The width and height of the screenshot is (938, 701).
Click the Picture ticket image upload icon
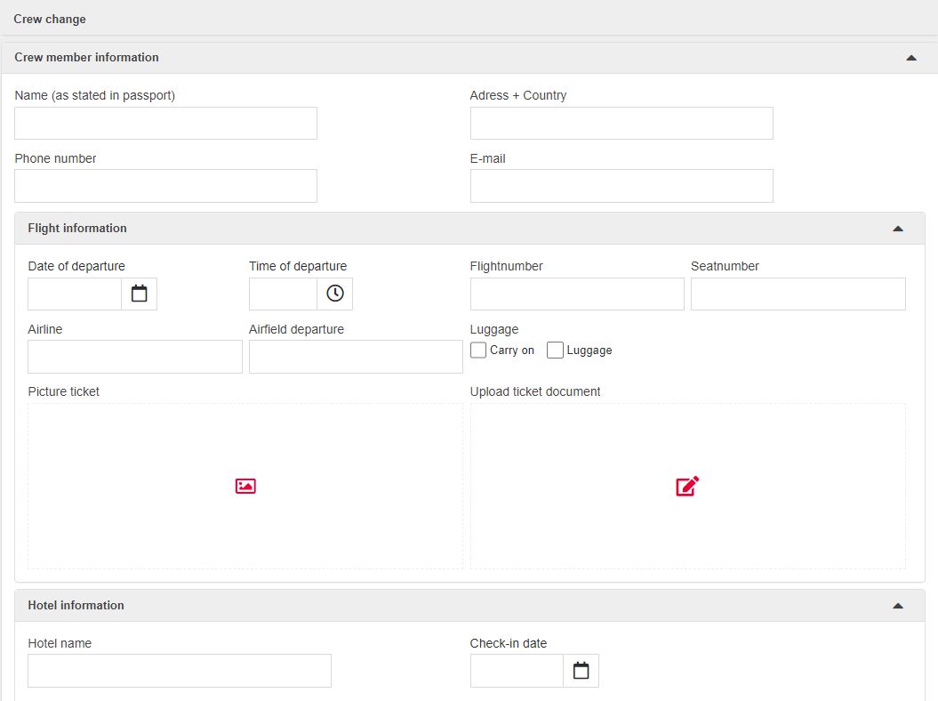click(245, 486)
